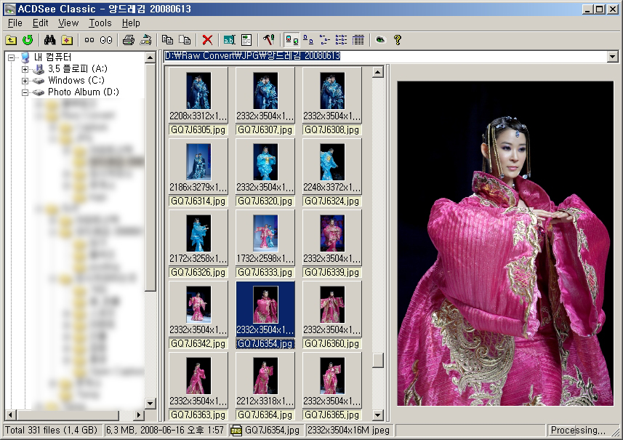Click JPG file type icon in status bar
Screen dimensions: 623x440
coord(236,430)
